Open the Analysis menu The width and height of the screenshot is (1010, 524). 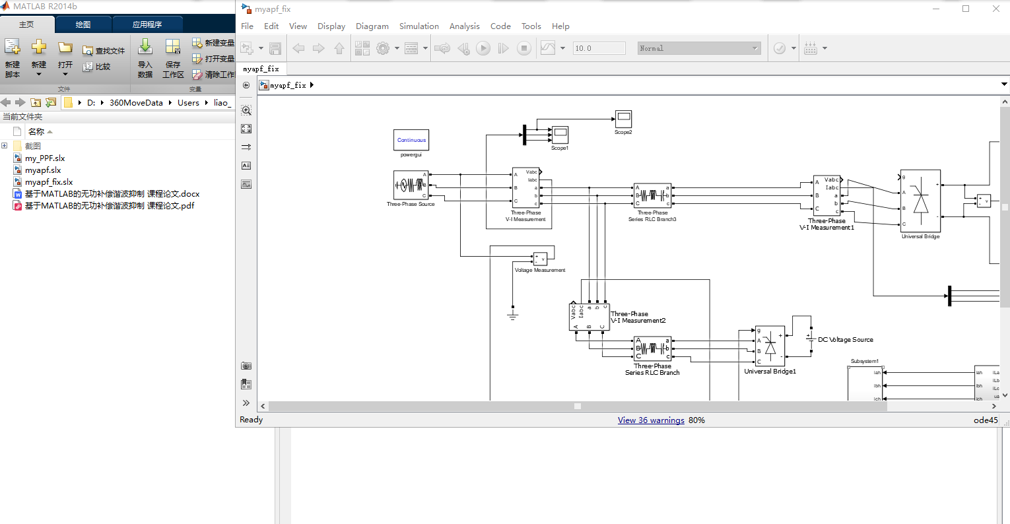point(465,26)
